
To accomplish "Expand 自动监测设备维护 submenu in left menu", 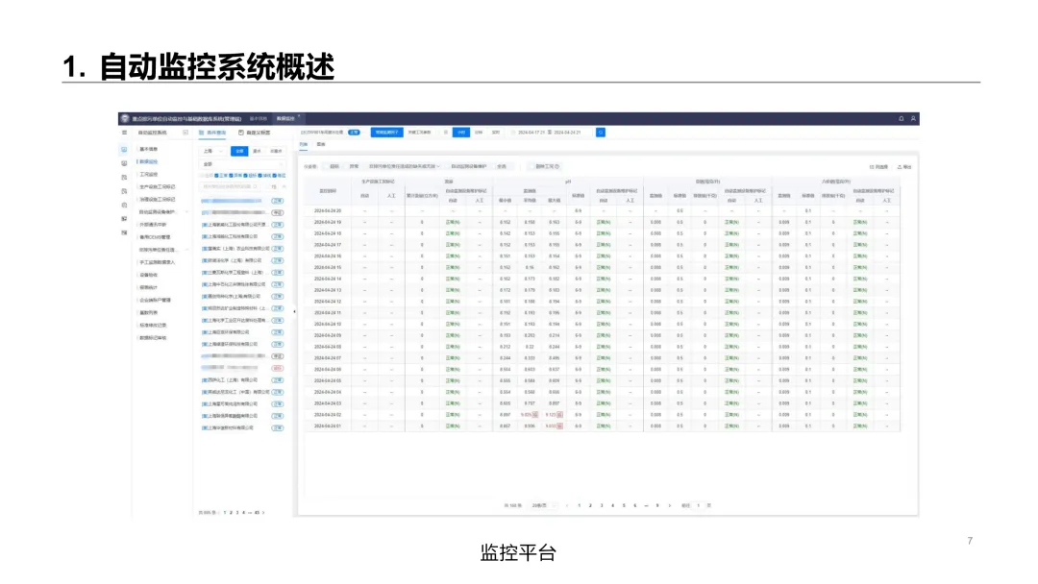I will (186, 211).
